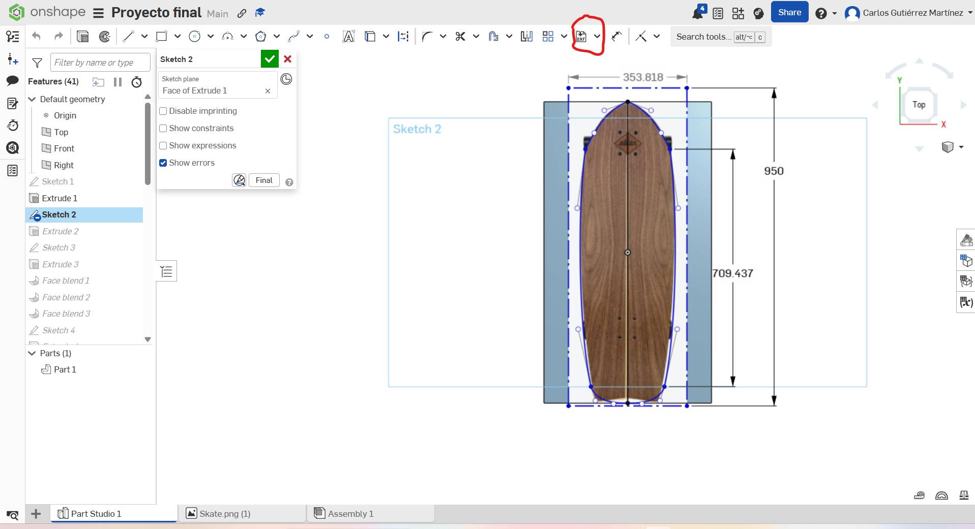This screenshot has width=975, height=529.
Task: Click inside the Filter by name field
Action: coord(100,62)
